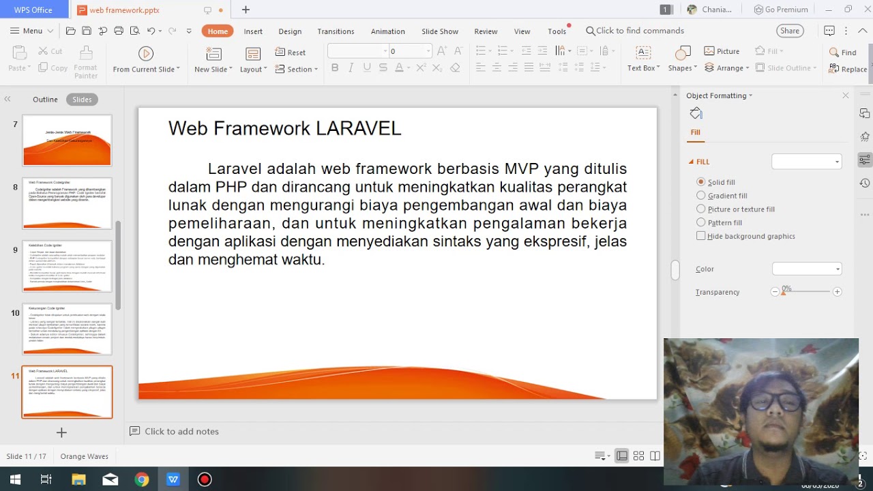Increase font size with A+ icon
The image size is (873, 491).
[x=442, y=51]
